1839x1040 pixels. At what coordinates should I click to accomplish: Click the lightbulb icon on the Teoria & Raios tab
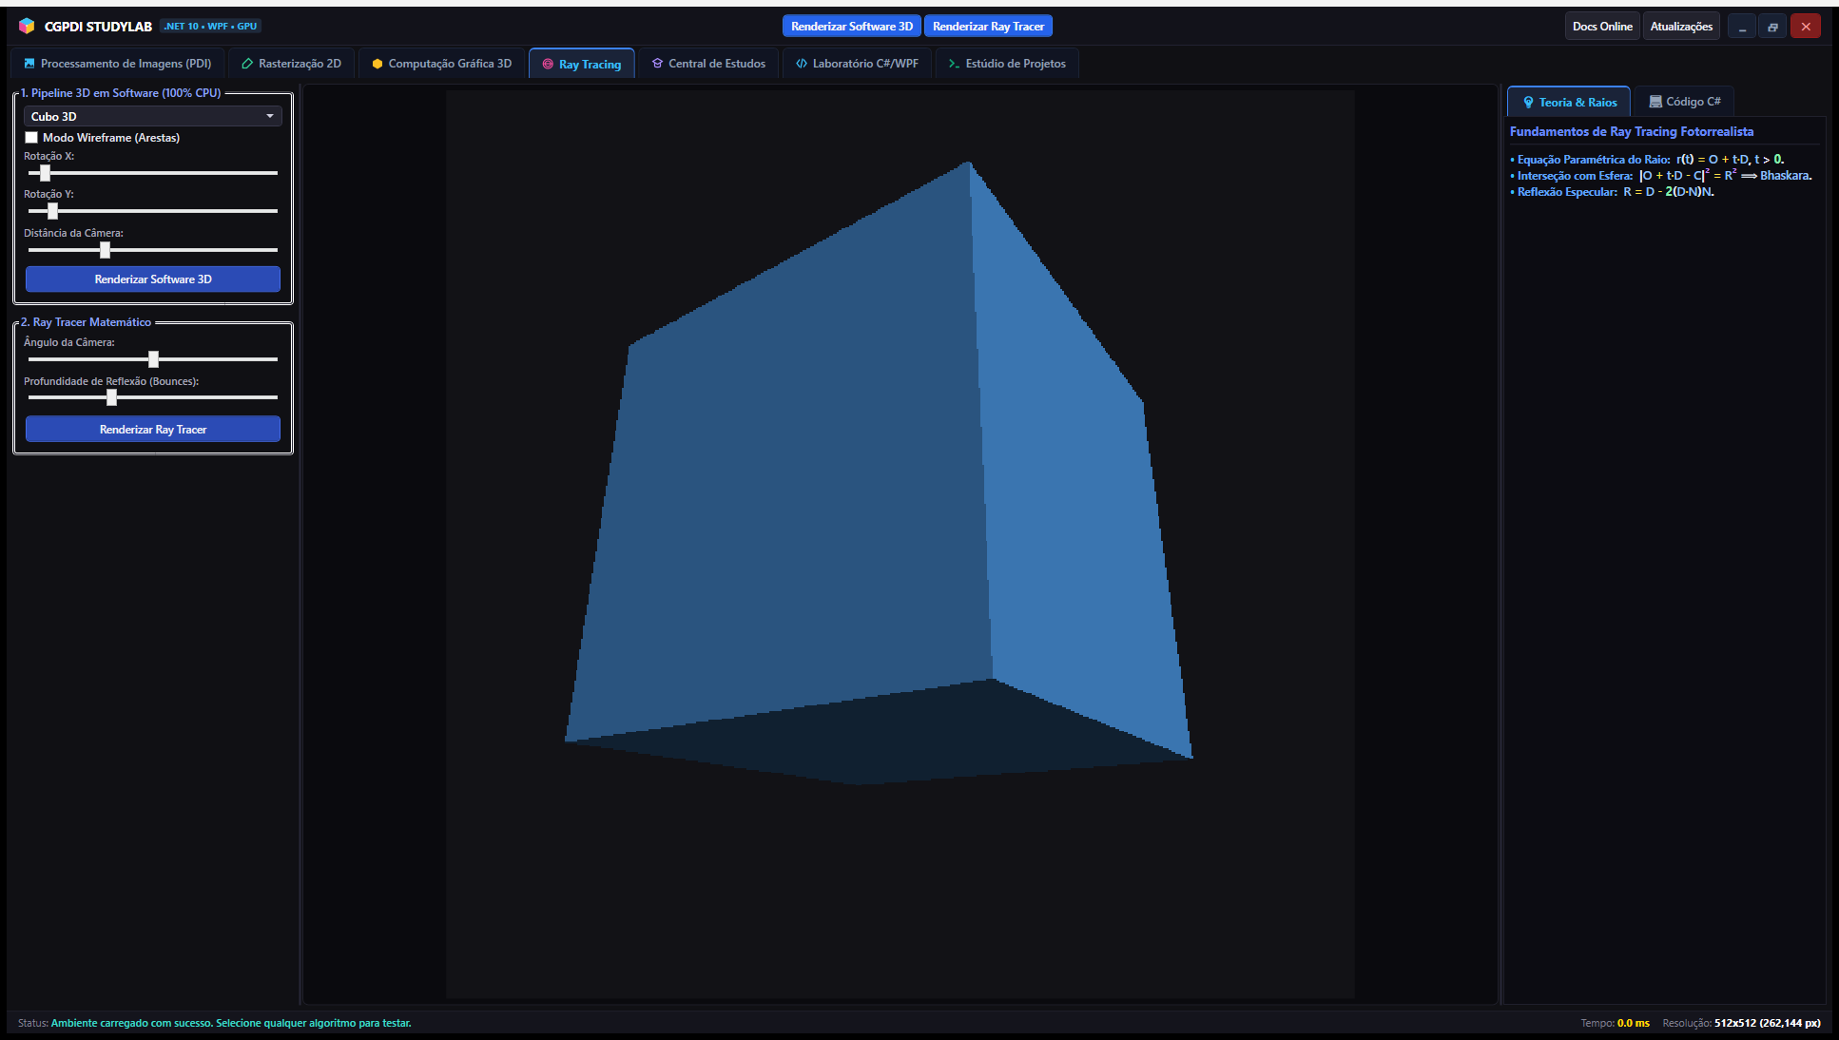click(x=1529, y=103)
